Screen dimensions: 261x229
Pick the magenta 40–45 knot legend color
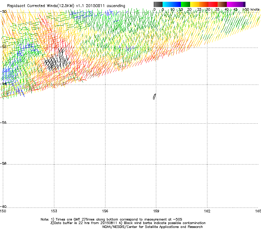click(x=231, y=4)
